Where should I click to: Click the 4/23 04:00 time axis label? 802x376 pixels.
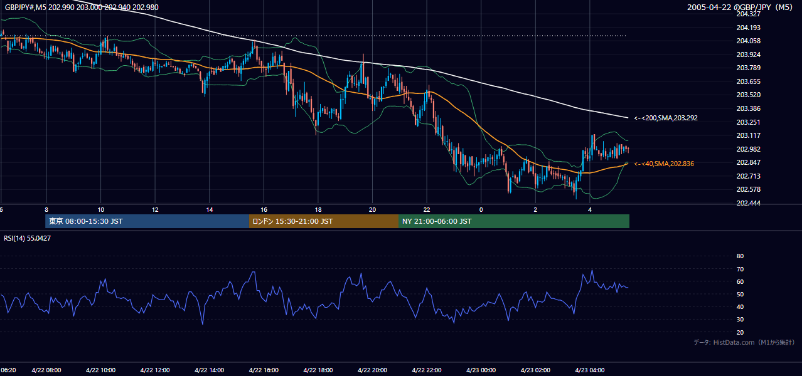[590, 370]
